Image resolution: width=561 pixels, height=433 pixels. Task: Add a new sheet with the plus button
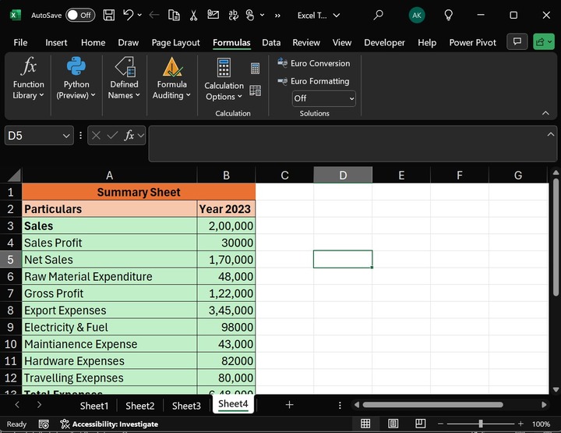(289, 405)
